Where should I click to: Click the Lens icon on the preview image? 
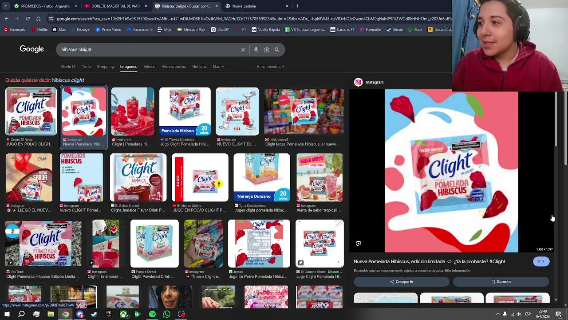click(359, 244)
